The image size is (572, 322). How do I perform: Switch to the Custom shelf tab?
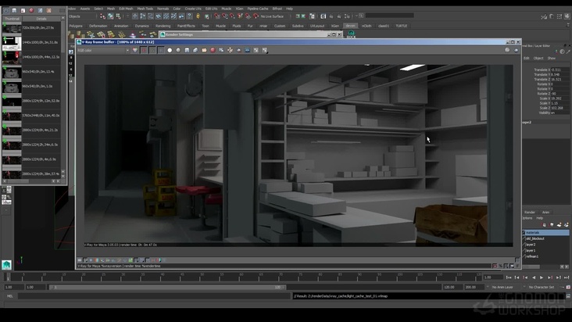[x=280, y=26]
